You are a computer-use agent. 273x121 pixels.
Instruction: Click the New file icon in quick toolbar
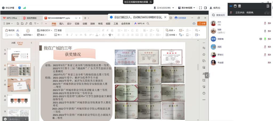(18, 24)
